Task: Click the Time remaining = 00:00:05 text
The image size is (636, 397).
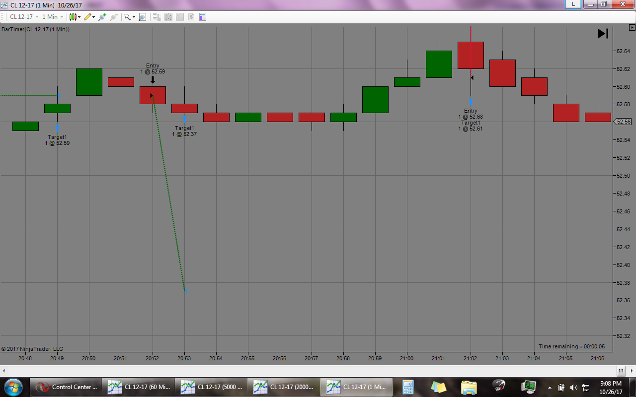Action: (x=571, y=346)
